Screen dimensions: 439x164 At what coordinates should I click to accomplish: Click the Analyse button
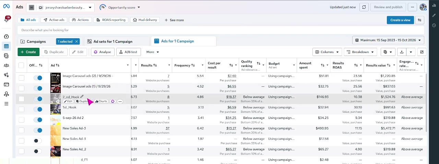pos(102,52)
